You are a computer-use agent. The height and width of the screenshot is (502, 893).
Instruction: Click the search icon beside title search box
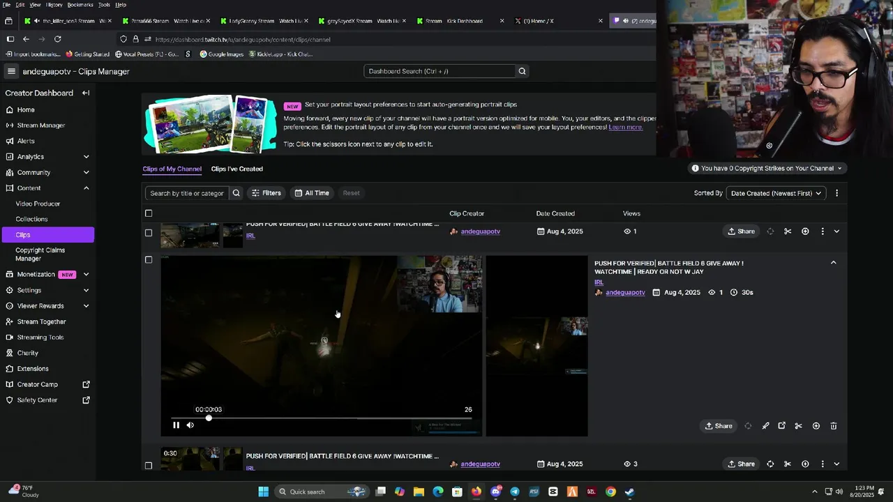pyautogui.click(x=236, y=193)
